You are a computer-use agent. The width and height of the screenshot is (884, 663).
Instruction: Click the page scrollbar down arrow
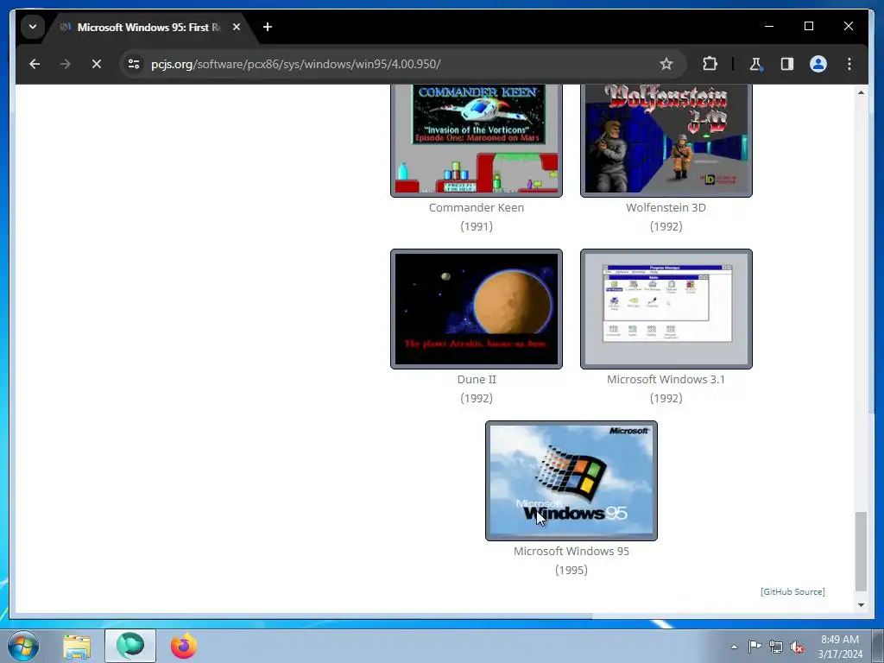point(861,605)
